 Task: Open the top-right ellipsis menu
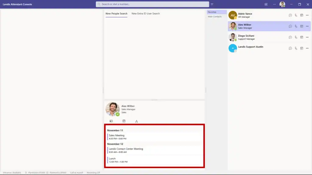pos(274,4)
